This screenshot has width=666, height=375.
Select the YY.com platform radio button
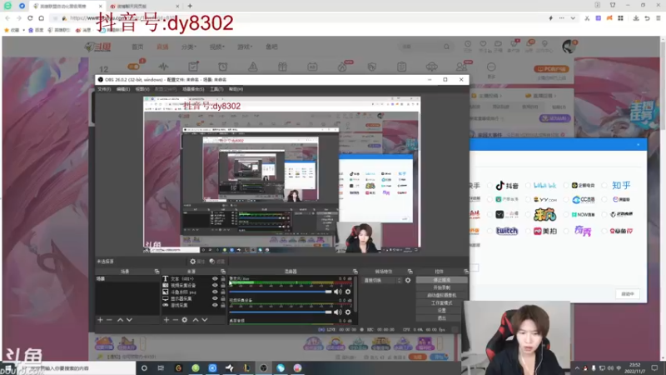tap(528, 199)
